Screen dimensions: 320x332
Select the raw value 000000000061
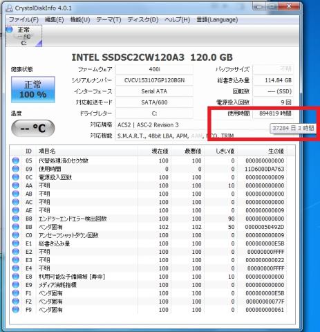click(265, 310)
